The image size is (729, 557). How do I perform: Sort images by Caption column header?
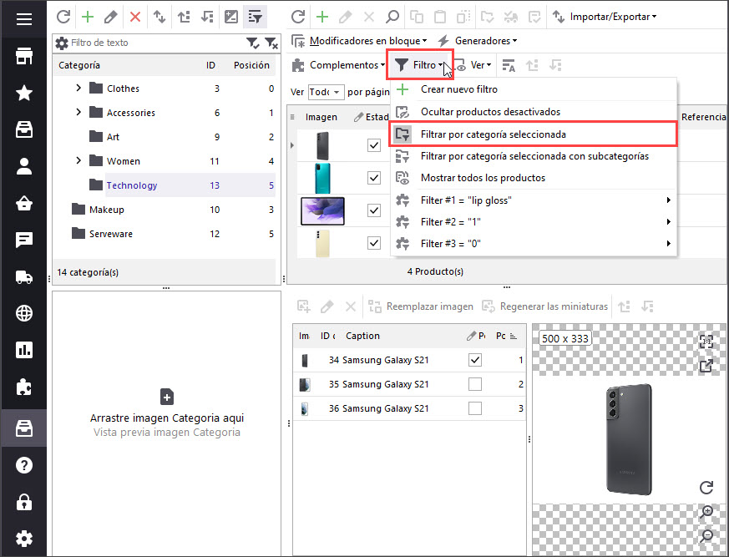tap(362, 336)
